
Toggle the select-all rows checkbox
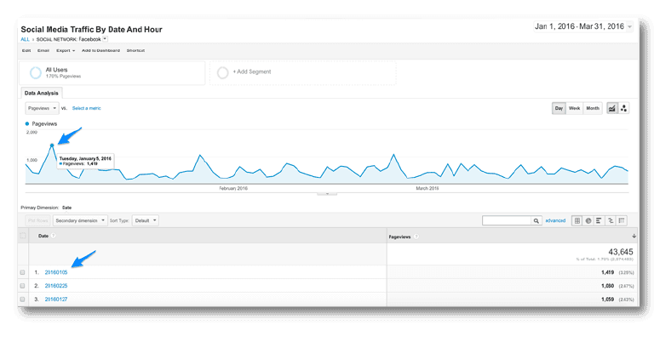point(22,236)
